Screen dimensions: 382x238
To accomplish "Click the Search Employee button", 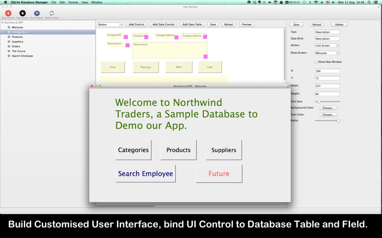I will pyautogui.click(x=146, y=173).
